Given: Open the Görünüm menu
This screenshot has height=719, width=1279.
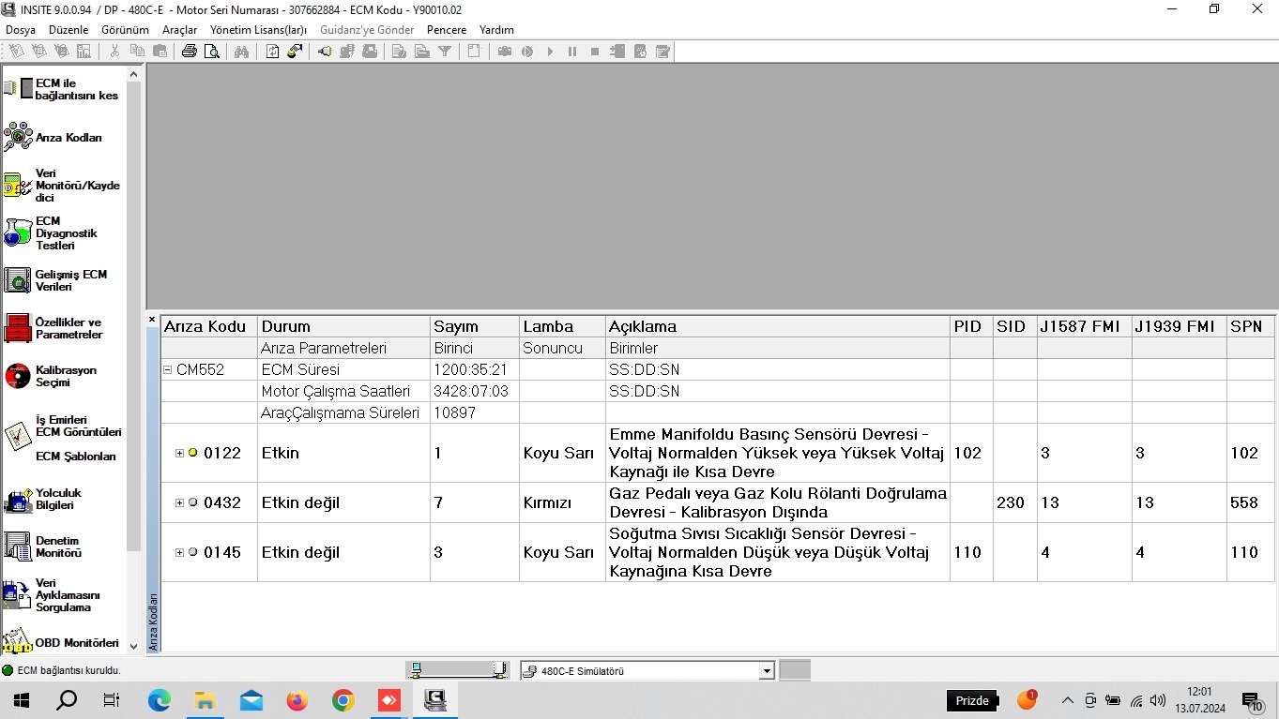Looking at the screenshot, I should click(x=125, y=30).
